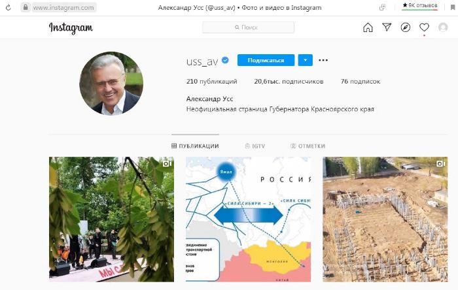Viewport: 458px width, 290px height.
Task: View the 76 подписок list
Action: (x=361, y=81)
